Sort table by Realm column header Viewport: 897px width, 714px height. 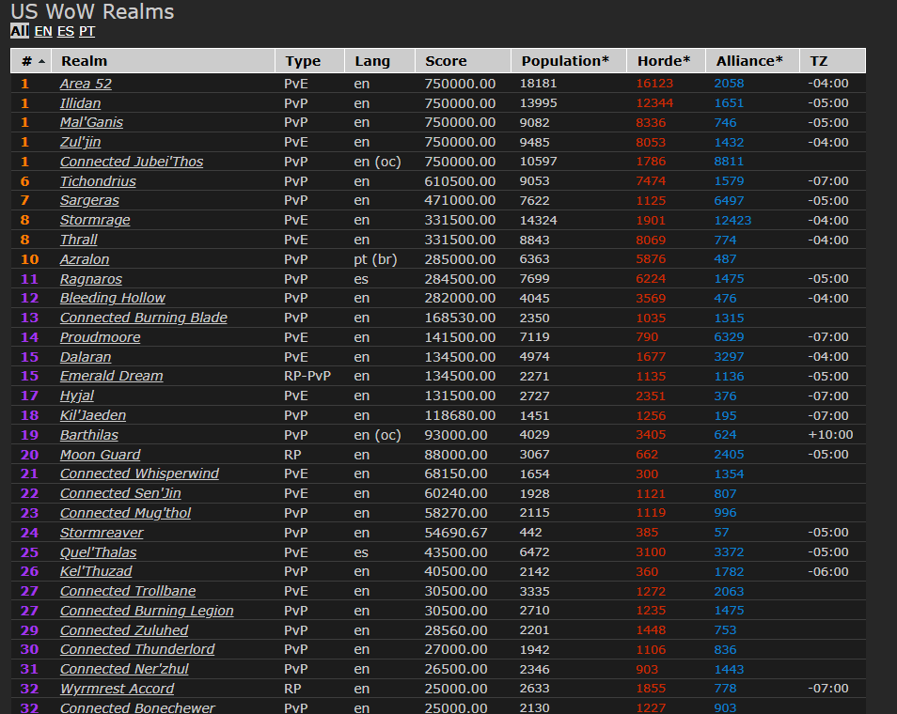pos(163,60)
